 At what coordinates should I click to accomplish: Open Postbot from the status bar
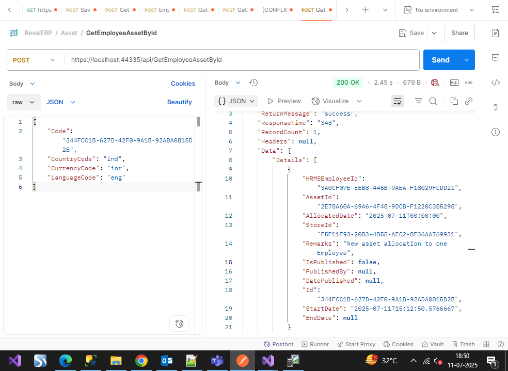coord(279,344)
